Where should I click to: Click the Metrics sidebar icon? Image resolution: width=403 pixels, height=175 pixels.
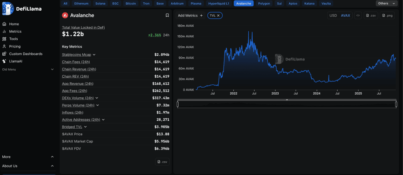point(4,31)
